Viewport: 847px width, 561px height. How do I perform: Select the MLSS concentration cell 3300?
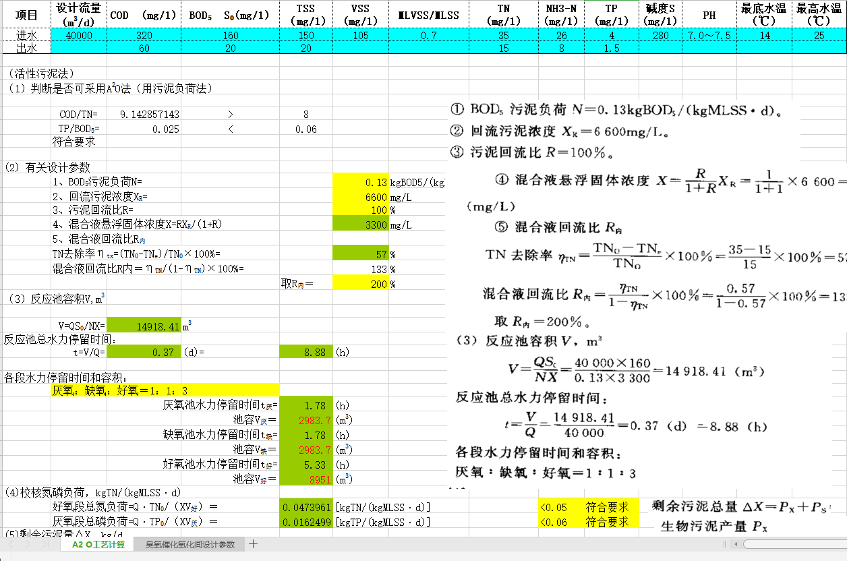point(361,224)
